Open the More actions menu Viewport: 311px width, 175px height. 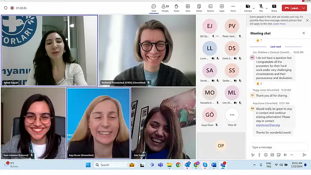click(233, 8)
